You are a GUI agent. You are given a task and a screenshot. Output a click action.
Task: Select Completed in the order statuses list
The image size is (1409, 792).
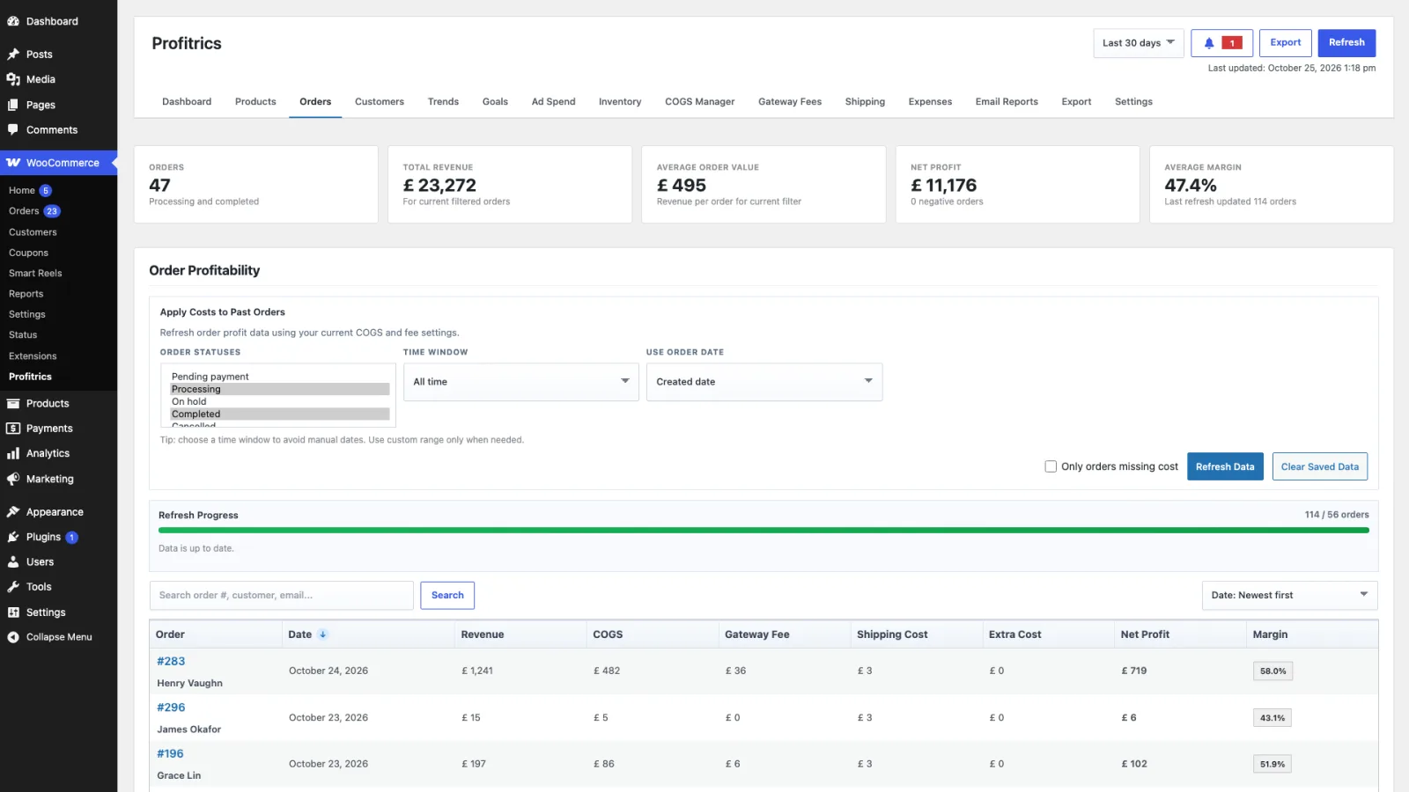(x=279, y=414)
